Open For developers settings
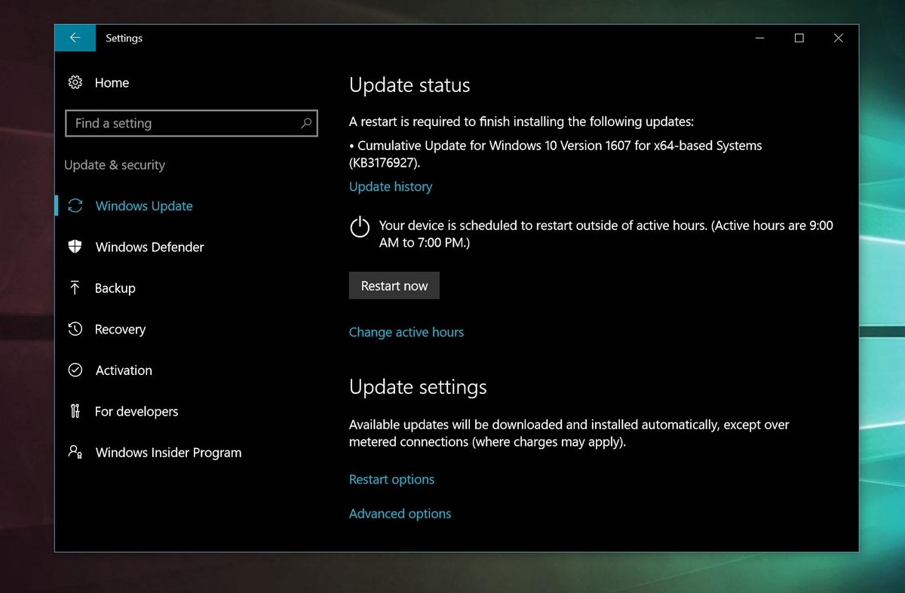The width and height of the screenshot is (905, 593). (x=137, y=411)
